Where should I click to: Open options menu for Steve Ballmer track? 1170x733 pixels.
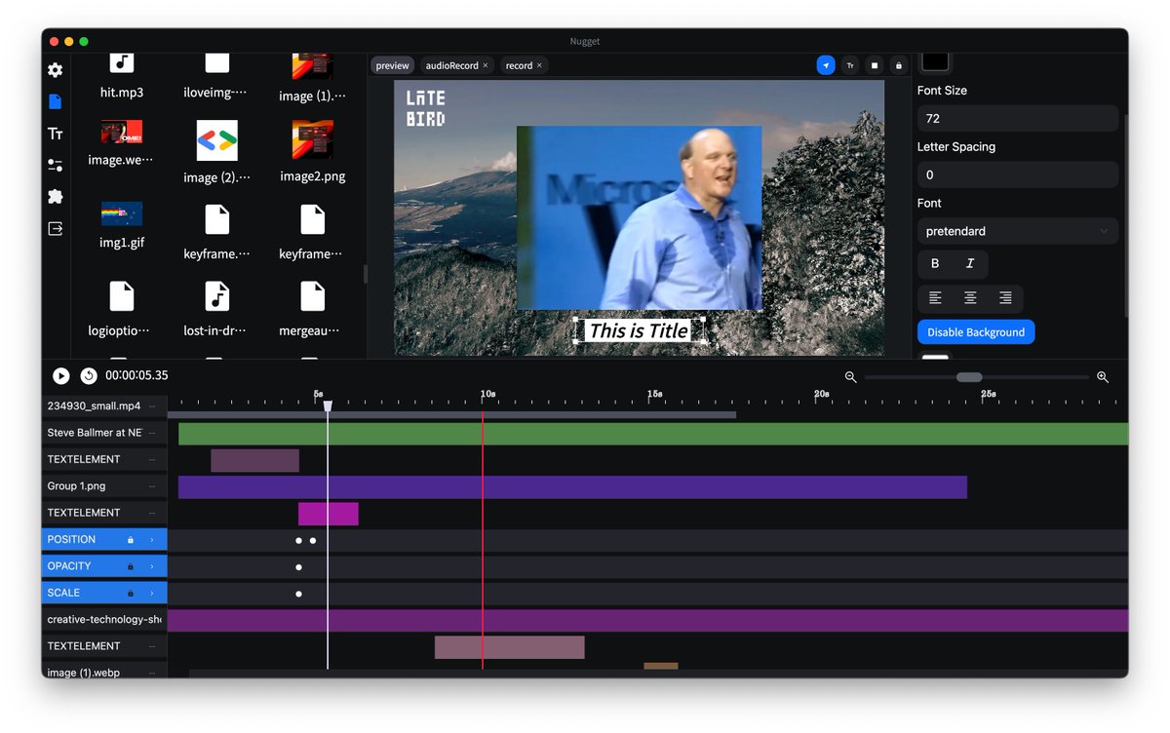point(152,433)
